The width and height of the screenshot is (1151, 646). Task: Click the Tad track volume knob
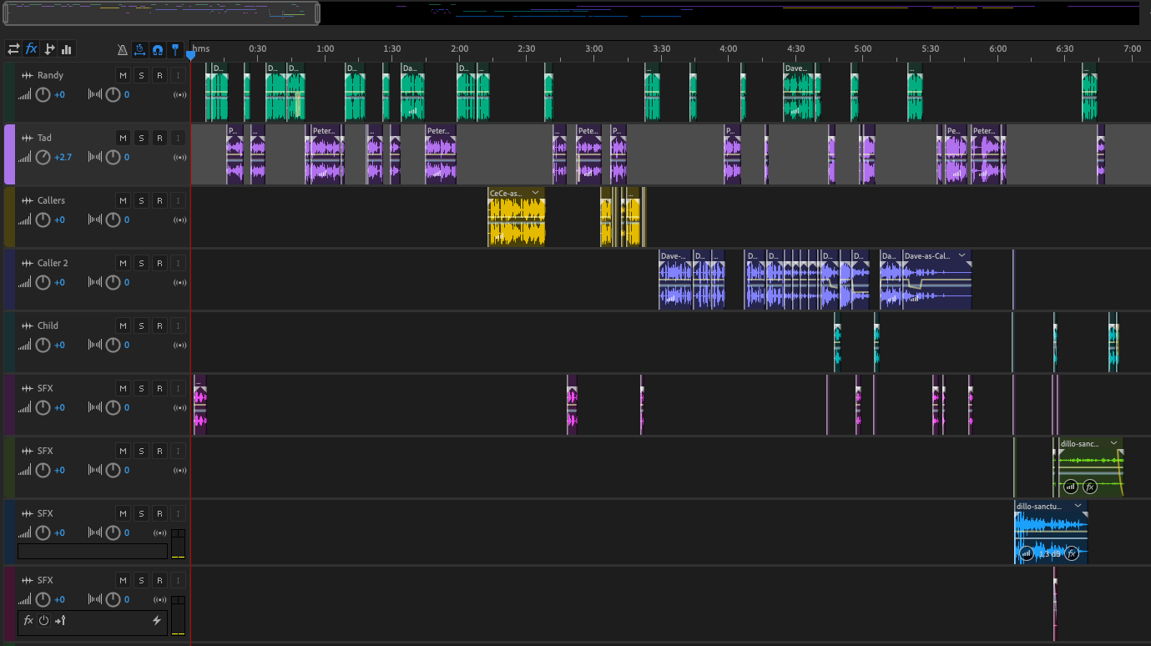(x=43, y=157)
